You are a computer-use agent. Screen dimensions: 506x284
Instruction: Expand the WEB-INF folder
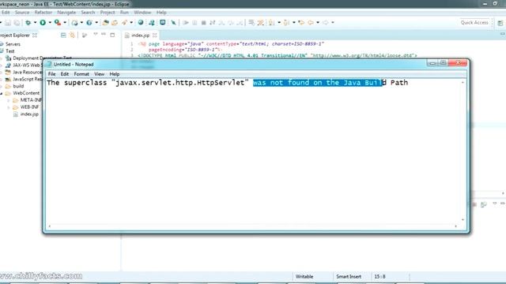click(x=9, y=107)
